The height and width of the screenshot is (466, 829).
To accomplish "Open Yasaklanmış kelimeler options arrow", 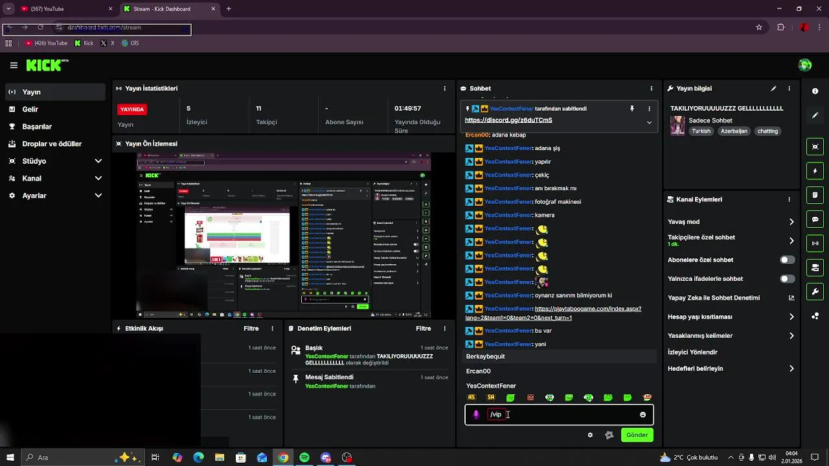I will 791,336.
